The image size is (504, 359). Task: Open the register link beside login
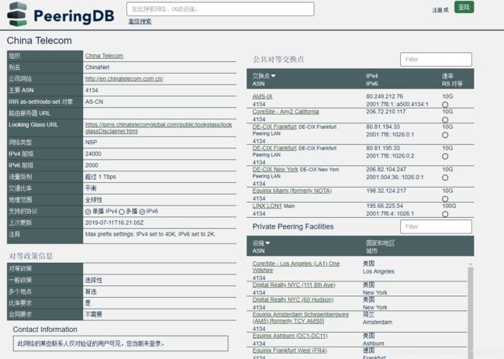pos(438,10)
